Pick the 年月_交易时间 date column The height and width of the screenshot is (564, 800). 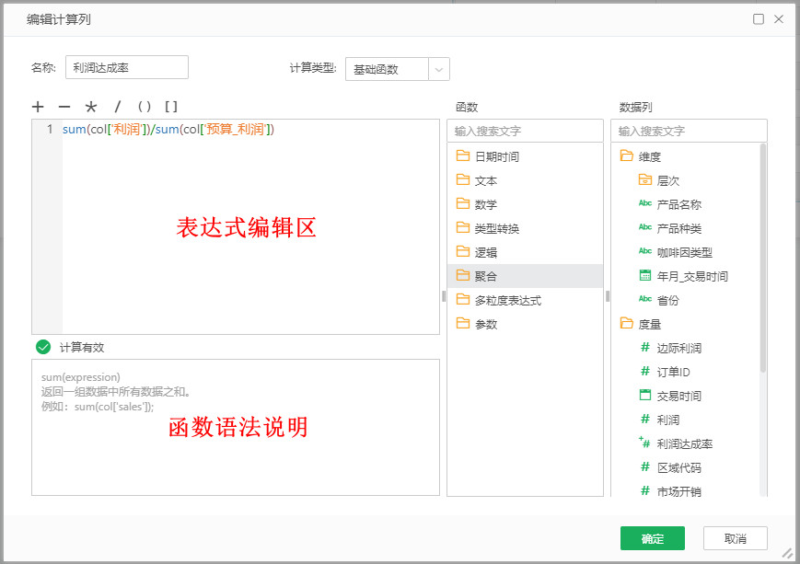[685, 276]
